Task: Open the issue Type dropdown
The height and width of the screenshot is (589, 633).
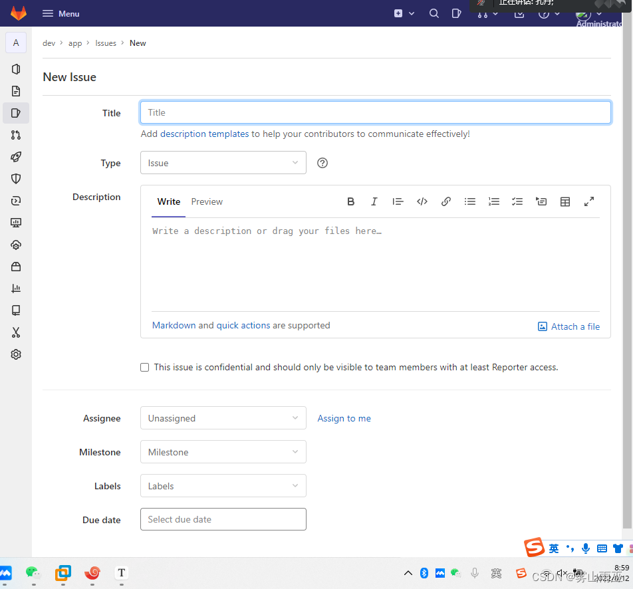Action: point(223,162)
